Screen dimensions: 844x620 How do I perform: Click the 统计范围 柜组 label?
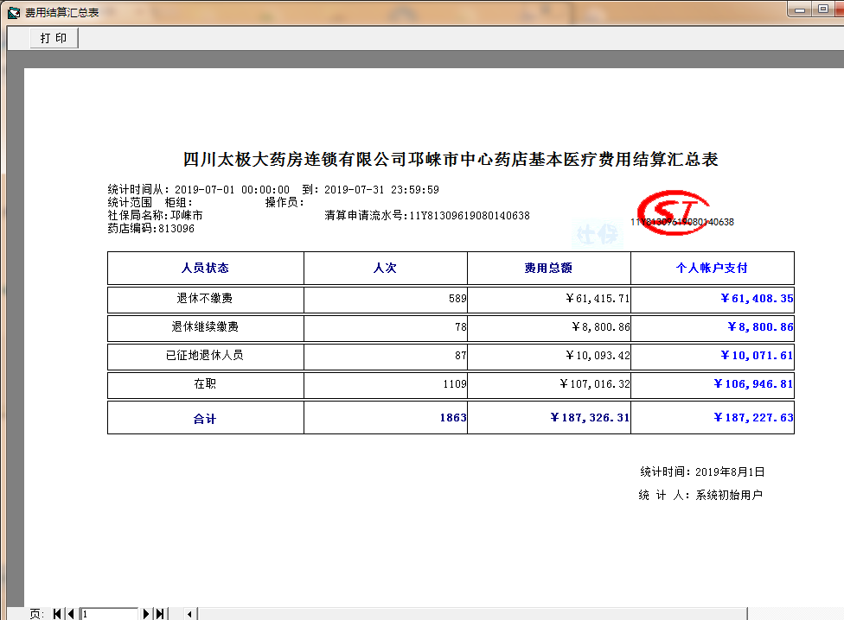(150, 203)
